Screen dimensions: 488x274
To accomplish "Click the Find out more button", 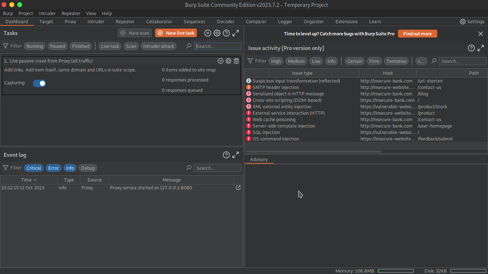I will pos(417,34).
